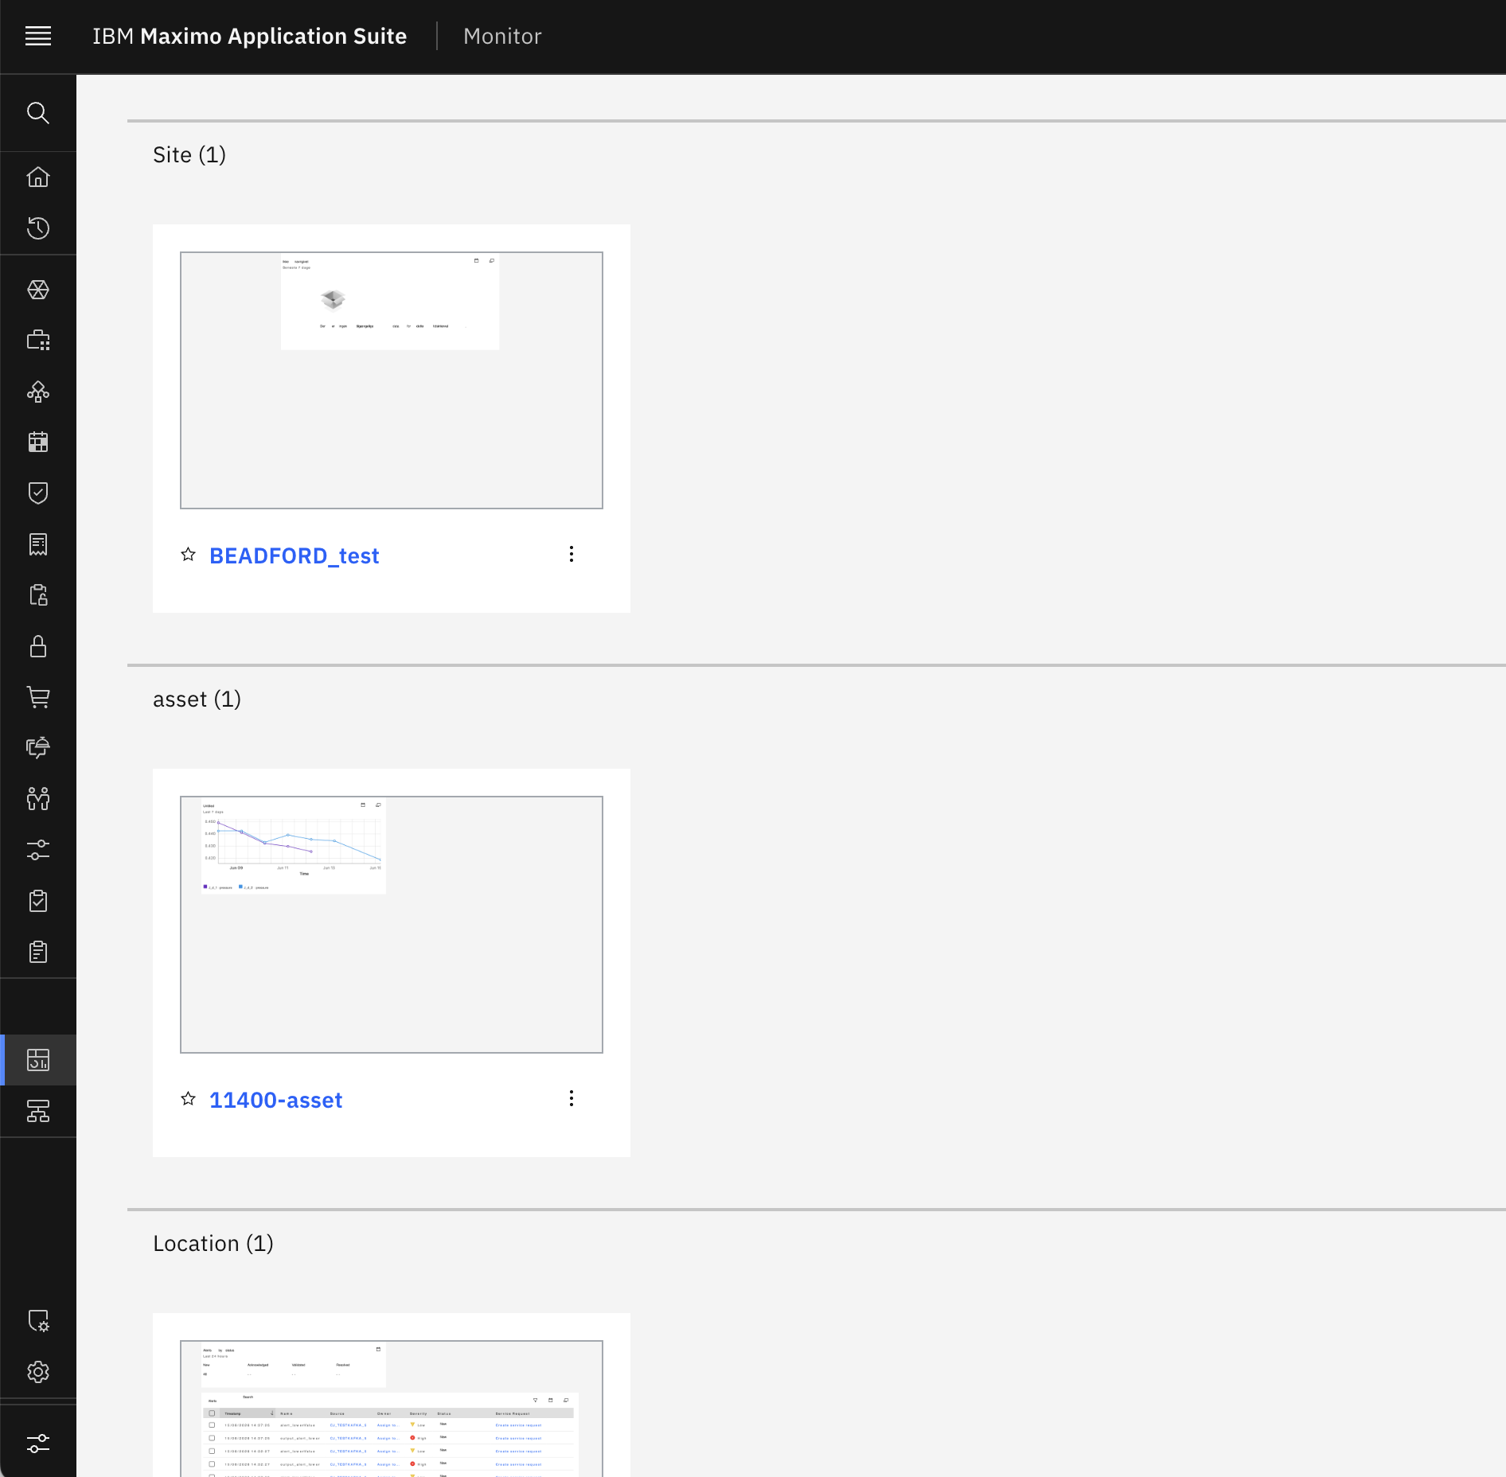Open overflow menu for BEADFORD_test
The height and width of the screenshot is (1477, 1506).
click(572, 555)
